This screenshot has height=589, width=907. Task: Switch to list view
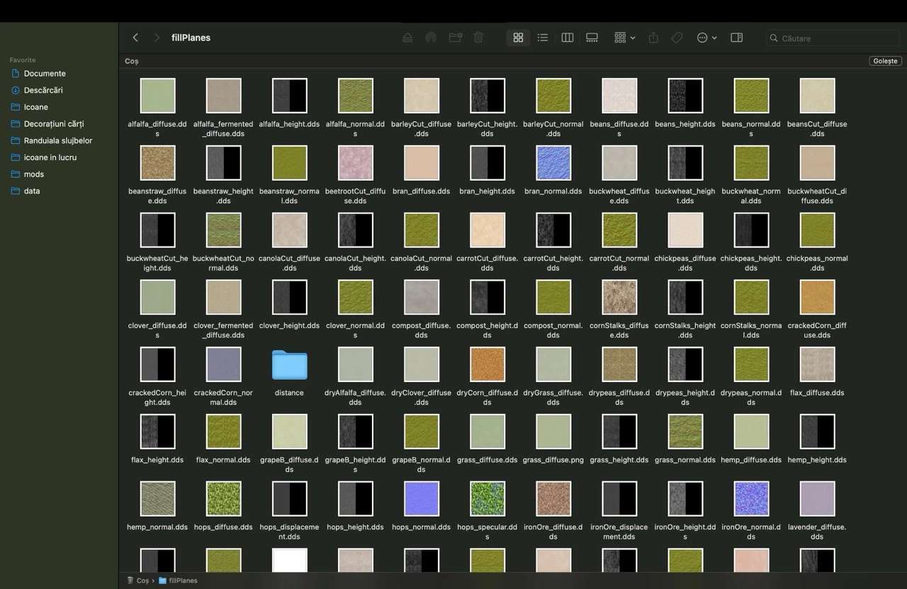(x=543, y=38)
